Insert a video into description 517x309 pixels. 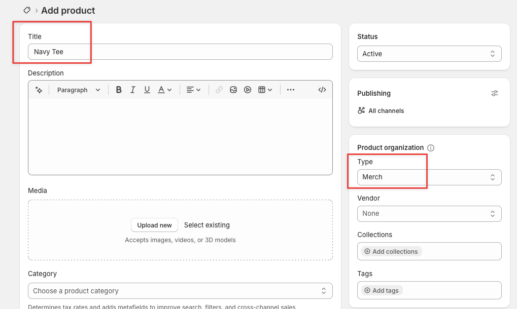tap(247, 90)
